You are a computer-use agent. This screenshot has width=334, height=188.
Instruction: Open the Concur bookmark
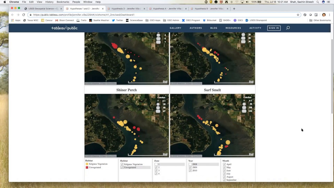pyautogui.click(x=47, y=20)
